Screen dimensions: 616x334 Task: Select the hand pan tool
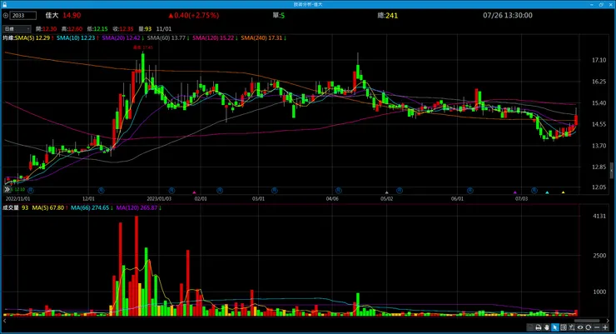[547, 327]
